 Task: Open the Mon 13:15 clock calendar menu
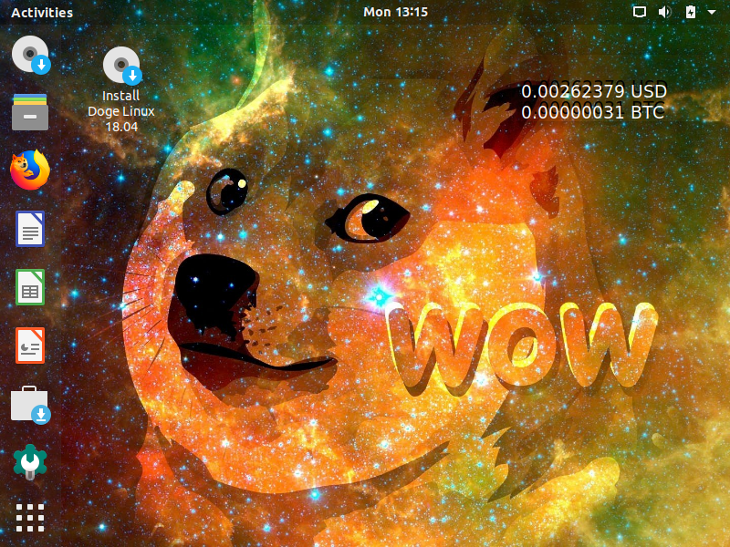[x=395, y=12]
